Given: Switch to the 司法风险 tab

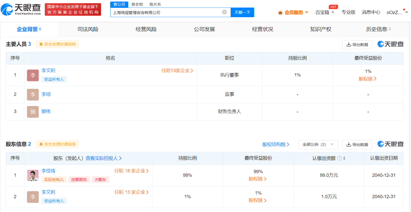Looking at the screenshot, I should tap(88, 29).
